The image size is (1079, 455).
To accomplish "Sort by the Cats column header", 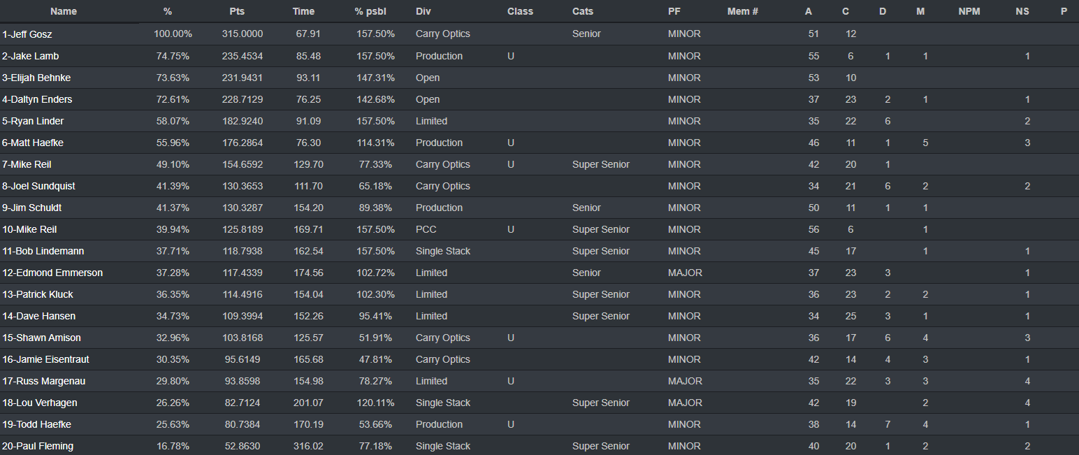I will pyautogui.click(x=584, y=11).
